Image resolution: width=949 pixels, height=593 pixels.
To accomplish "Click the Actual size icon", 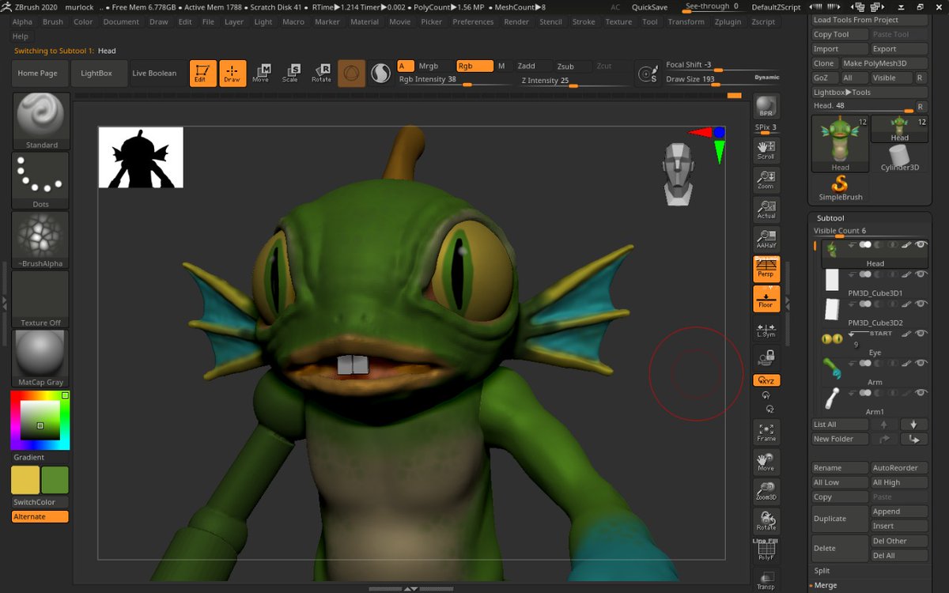I will [x=766, y=210].
